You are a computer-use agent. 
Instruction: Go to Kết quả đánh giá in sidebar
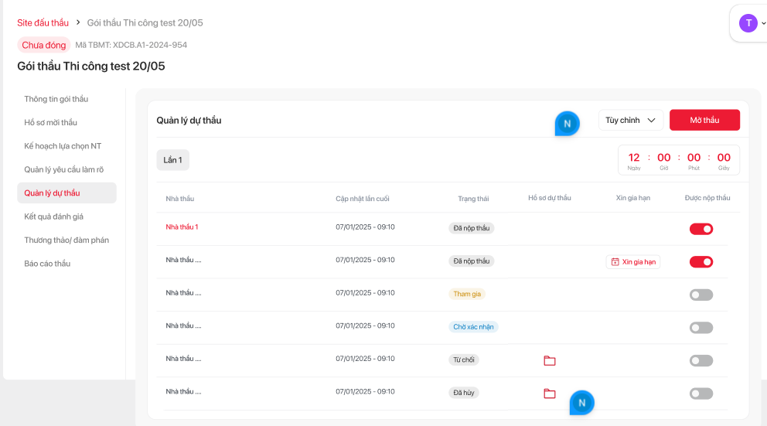click(53, 216)
